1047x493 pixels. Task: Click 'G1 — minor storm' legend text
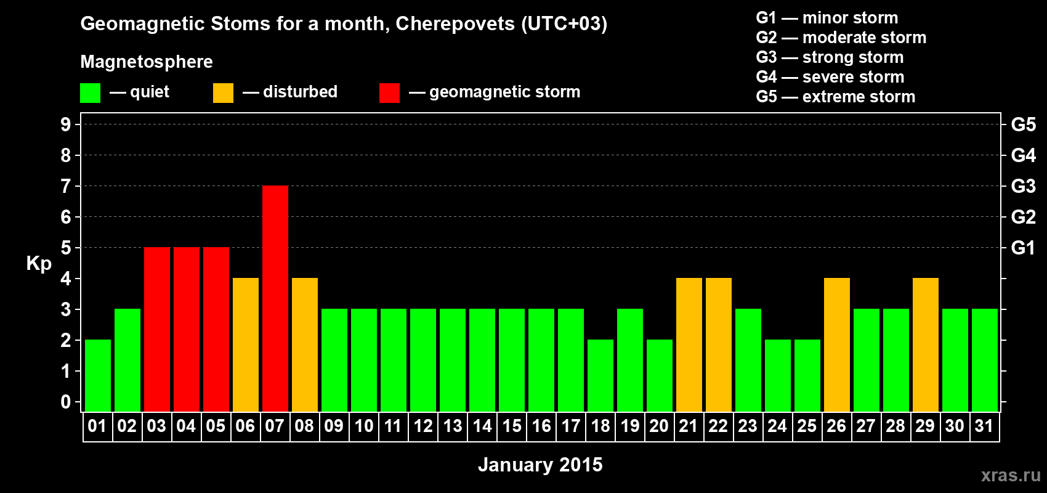click(827, 18)
